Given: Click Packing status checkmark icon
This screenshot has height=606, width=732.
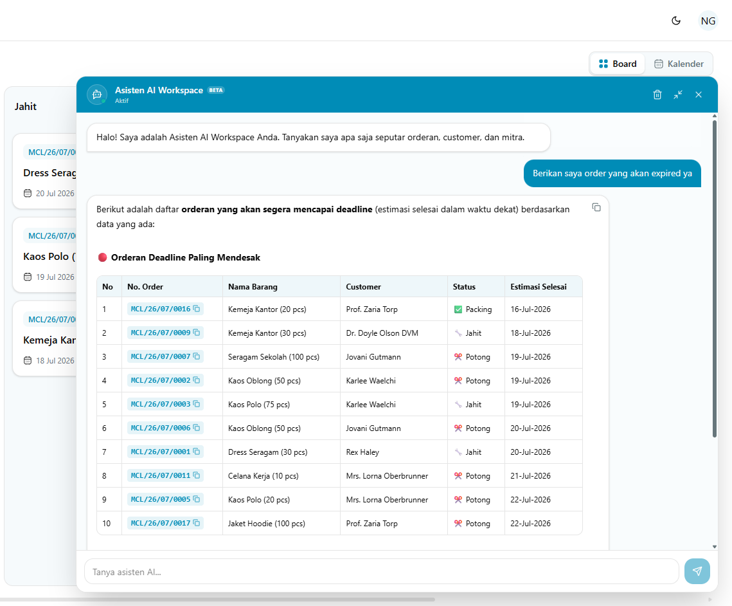Looking at the screenshot, I should point(458,309).
